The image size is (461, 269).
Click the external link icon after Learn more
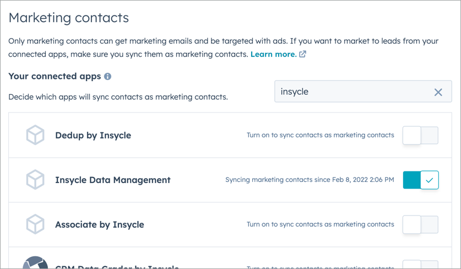click(x=302, y=54)
